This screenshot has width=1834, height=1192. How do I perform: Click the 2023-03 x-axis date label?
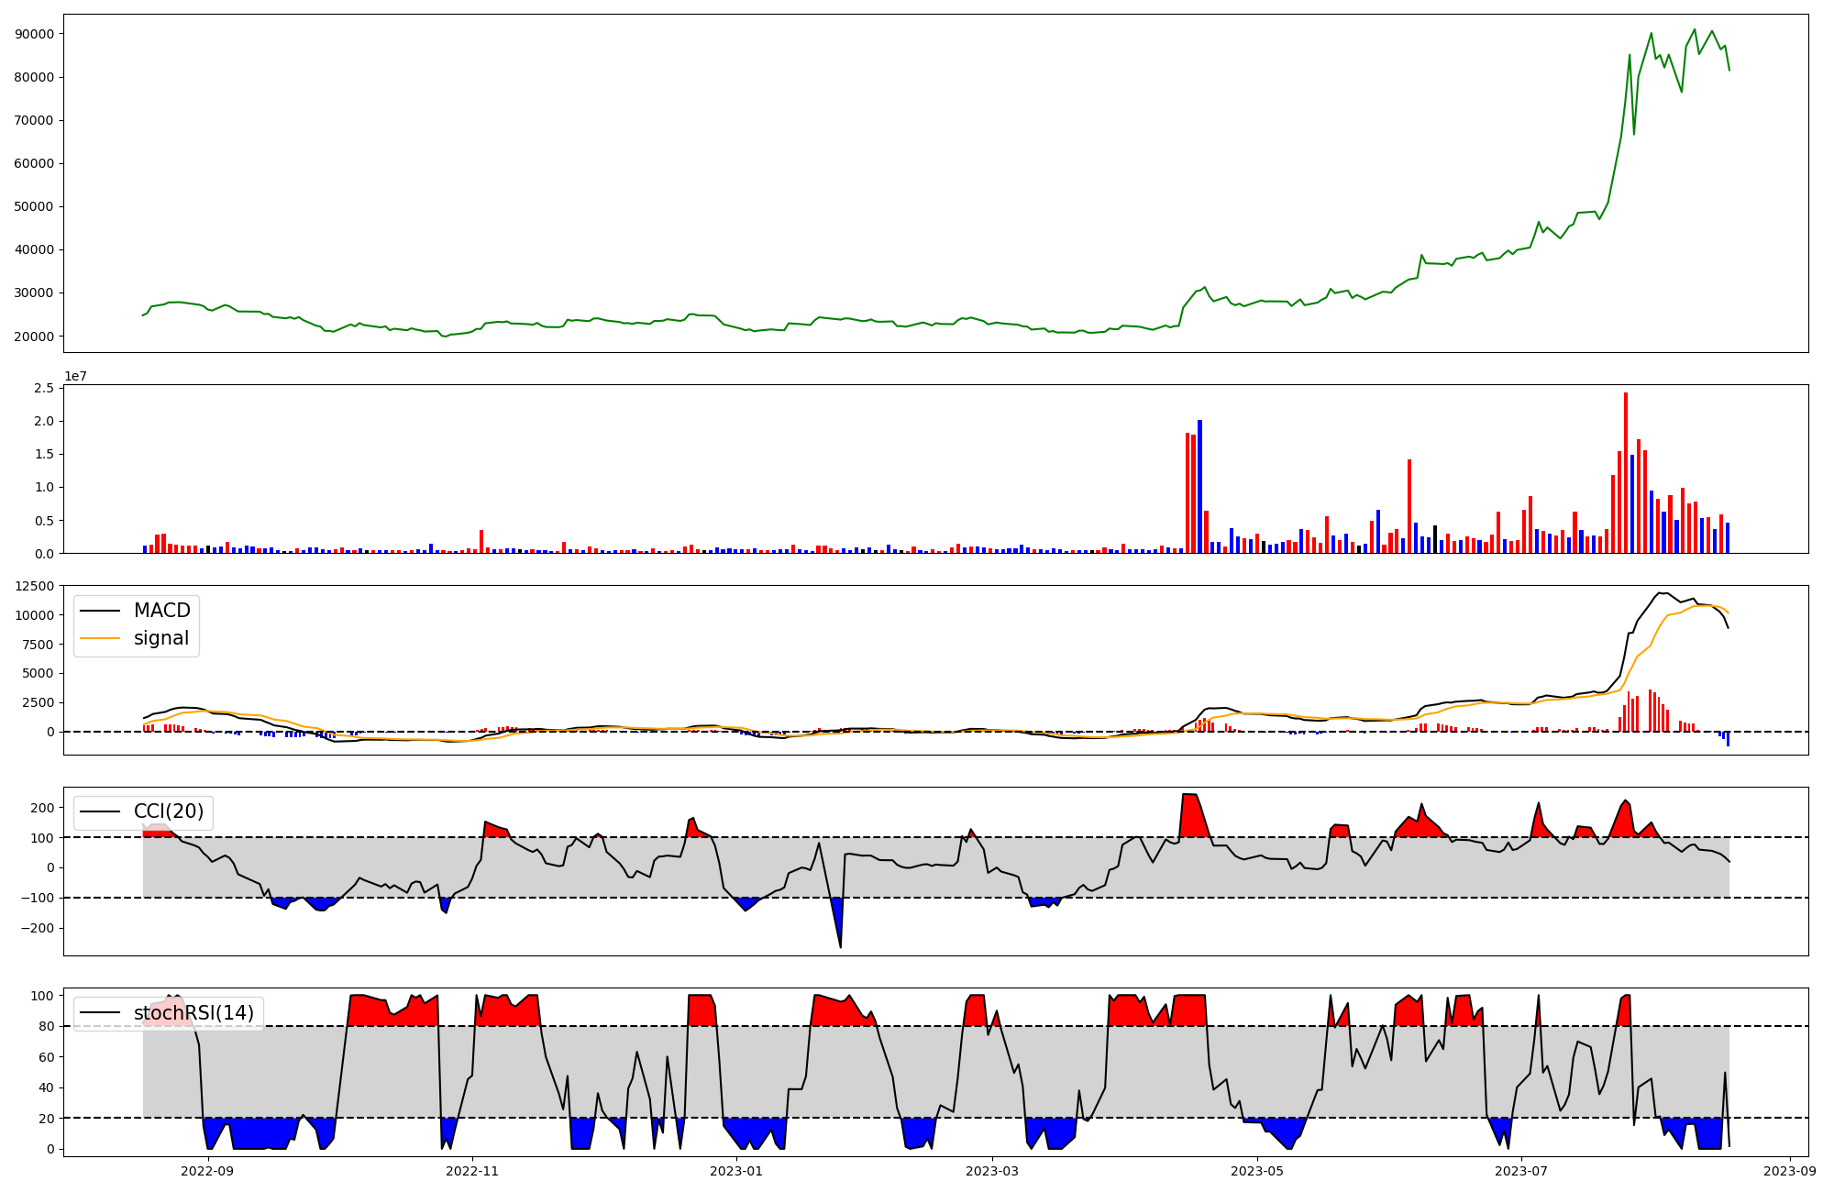[992, 1170]
